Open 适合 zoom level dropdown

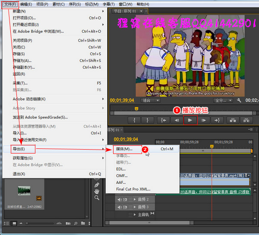click(151, 100)
